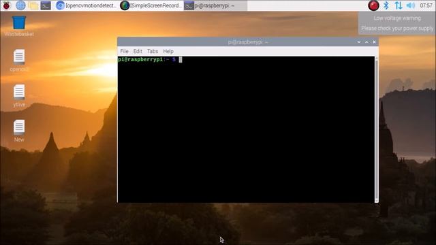Close the terminal window
Screen dimensions: 436x245
tap(374, 42)
